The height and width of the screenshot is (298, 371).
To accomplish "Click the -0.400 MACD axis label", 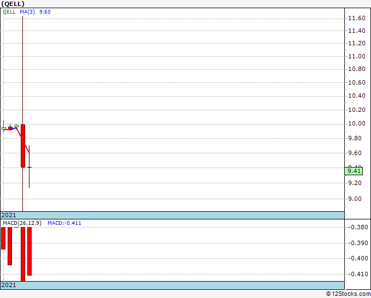I will tap(358, 259).
